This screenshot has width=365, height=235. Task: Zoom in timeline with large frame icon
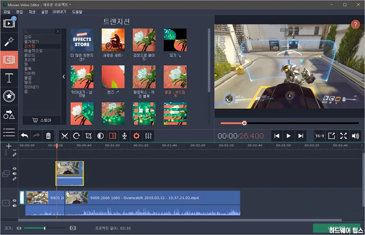(73, 228)
